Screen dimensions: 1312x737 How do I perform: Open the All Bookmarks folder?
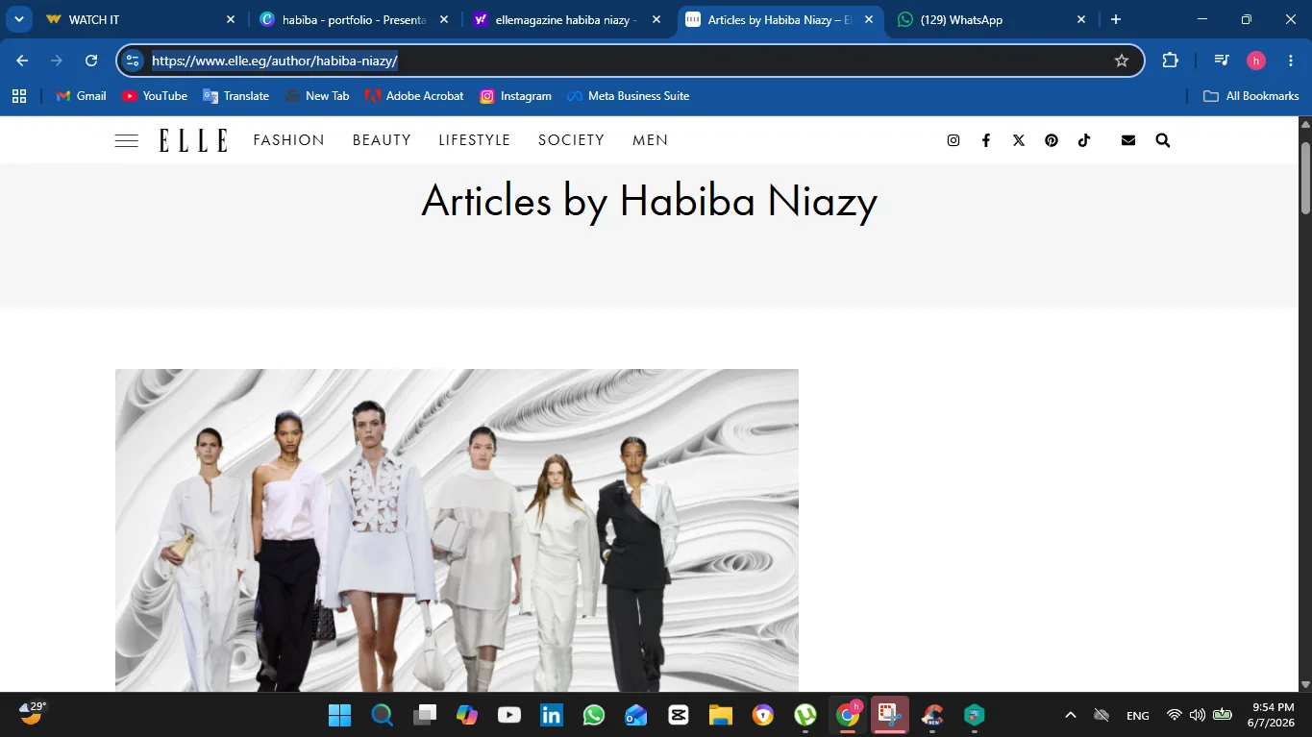[1250, 96]
